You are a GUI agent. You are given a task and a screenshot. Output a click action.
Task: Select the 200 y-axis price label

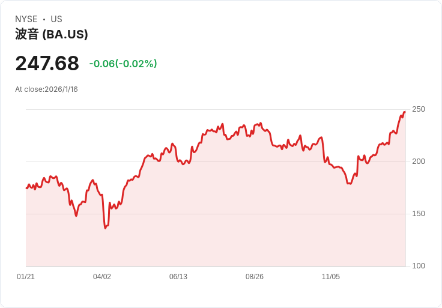(x=419, y=162)
